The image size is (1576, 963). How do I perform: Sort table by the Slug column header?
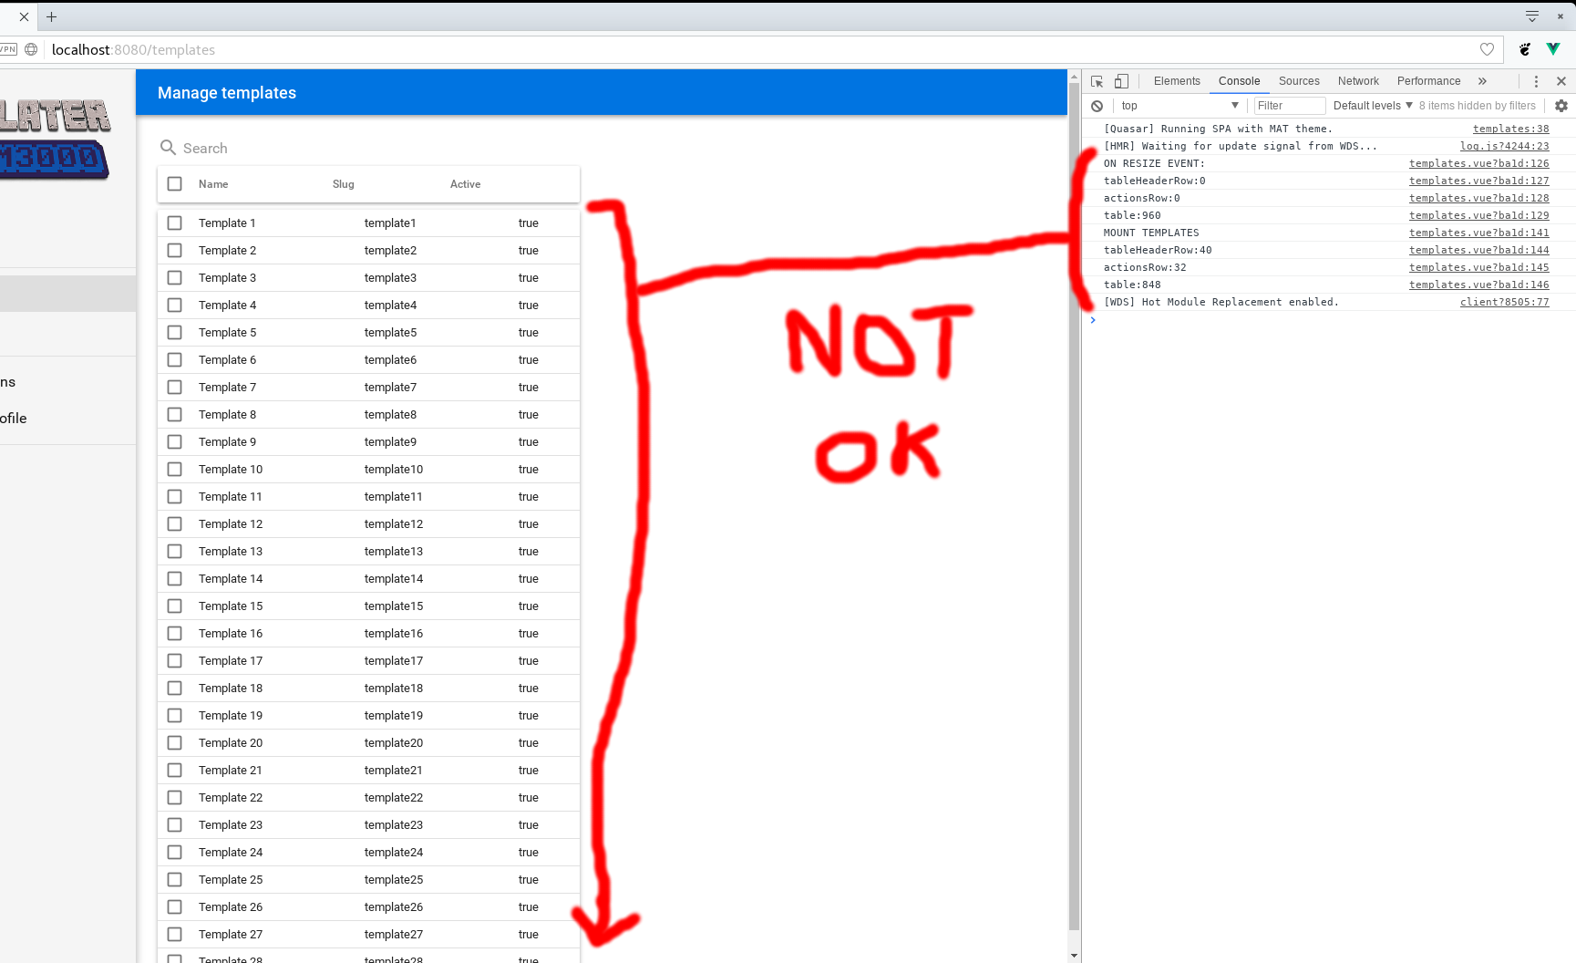(x=343, y=184)
